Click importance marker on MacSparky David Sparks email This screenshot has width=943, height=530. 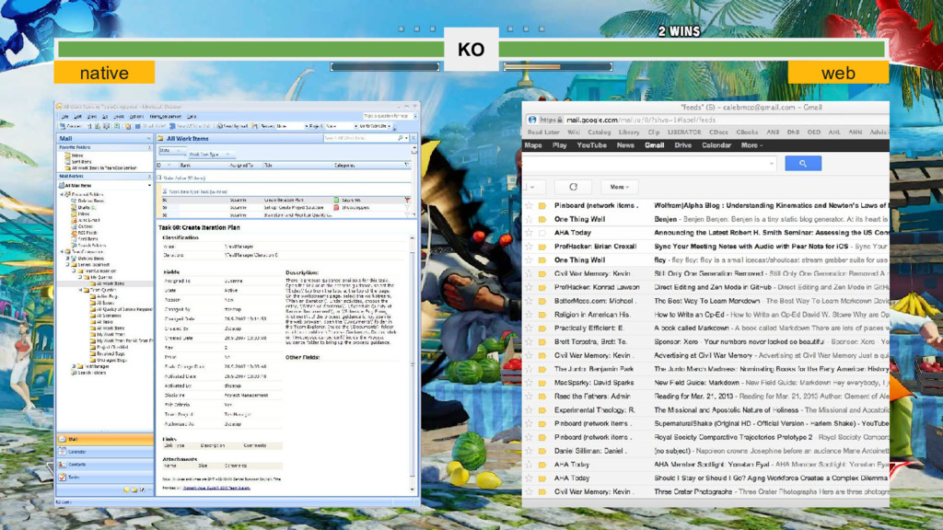click(542, 383)
